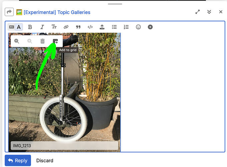Zoom out the image
Viewport: 227px width, 167px height.
pyautogui.click(x=17, y=41)
